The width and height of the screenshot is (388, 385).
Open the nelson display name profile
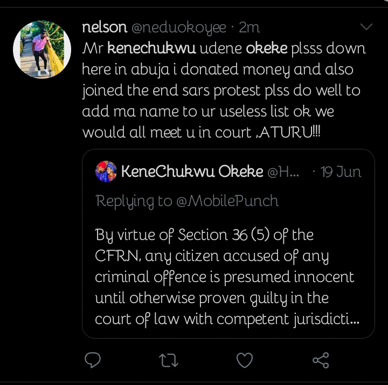click(105, 27)
